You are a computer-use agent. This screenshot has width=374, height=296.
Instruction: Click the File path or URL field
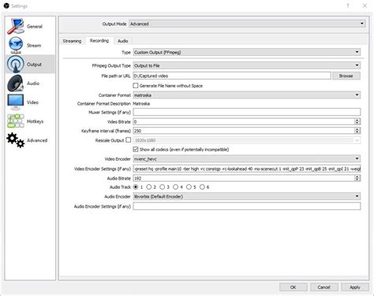[x=232, y=76]
